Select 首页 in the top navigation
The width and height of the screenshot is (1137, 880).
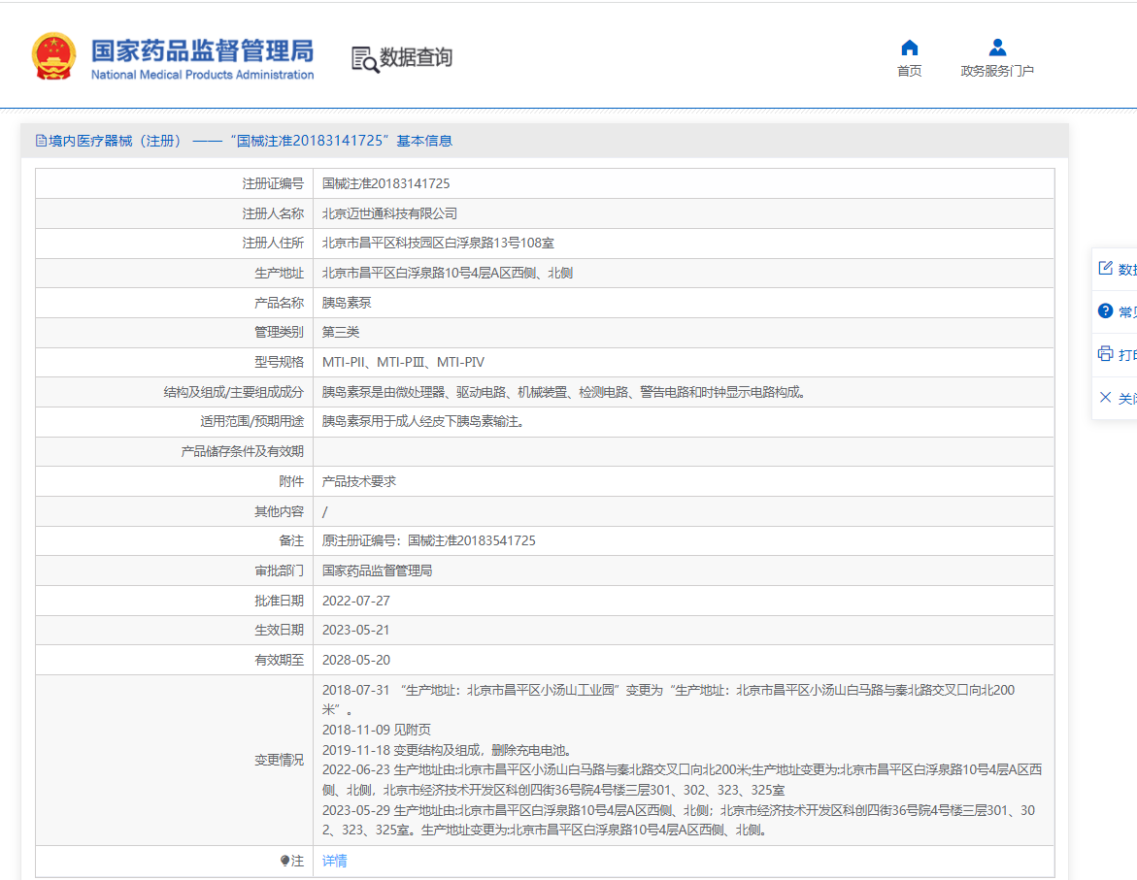click(909, 70)
